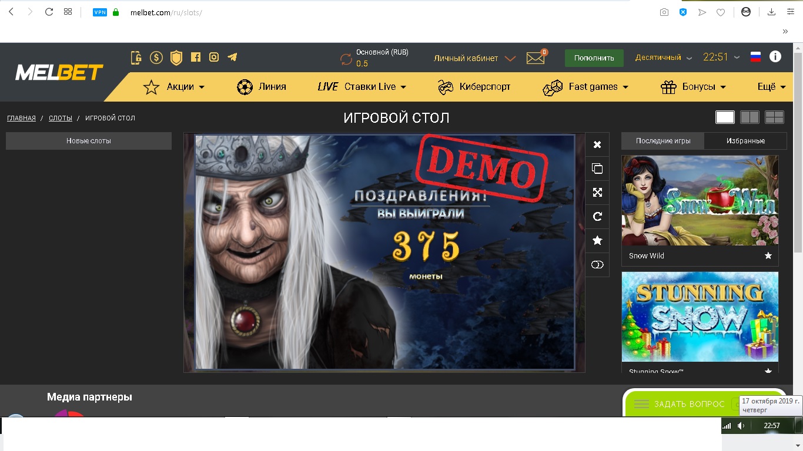Open the Snow Wild game thumbnail
This screenshot has width=803, height=451.
click(700, 200)
